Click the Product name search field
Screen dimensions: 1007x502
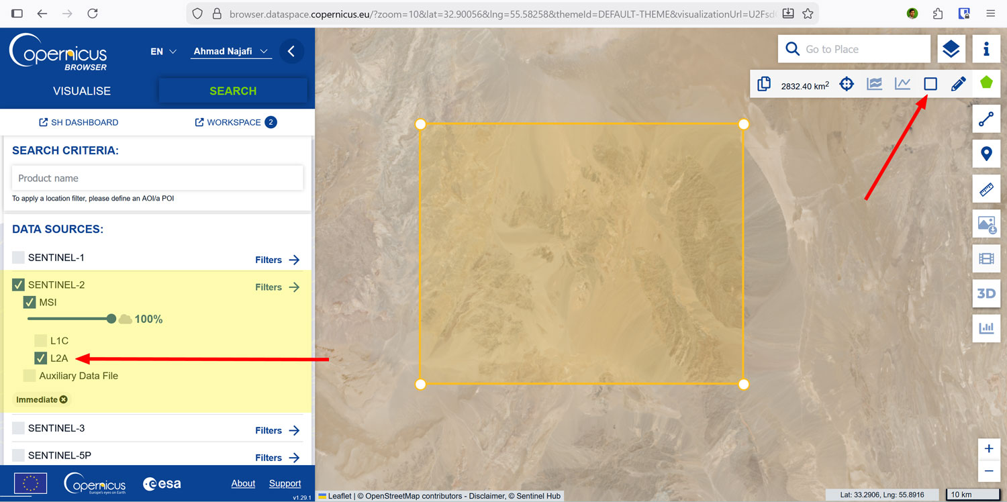coord(158,179)
